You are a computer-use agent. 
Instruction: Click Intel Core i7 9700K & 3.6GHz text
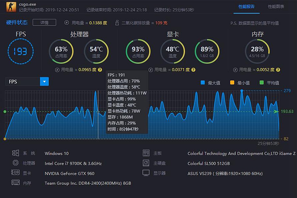pos(73,164)
